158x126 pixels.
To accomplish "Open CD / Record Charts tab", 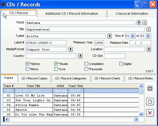I will [x=107, y=78].
